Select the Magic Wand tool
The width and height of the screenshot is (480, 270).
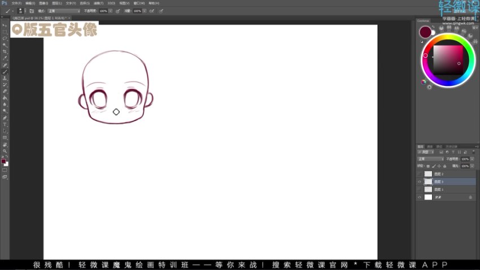click(x=5, y=45)
